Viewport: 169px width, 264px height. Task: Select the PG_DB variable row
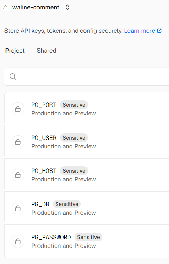[x=87, y=208]
